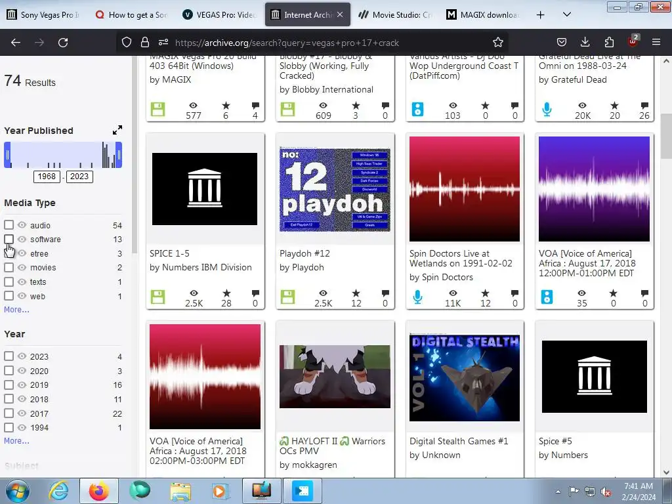Check the texts media type filter
This screenshot has height=504, width=672.
(x=9, y=282)
